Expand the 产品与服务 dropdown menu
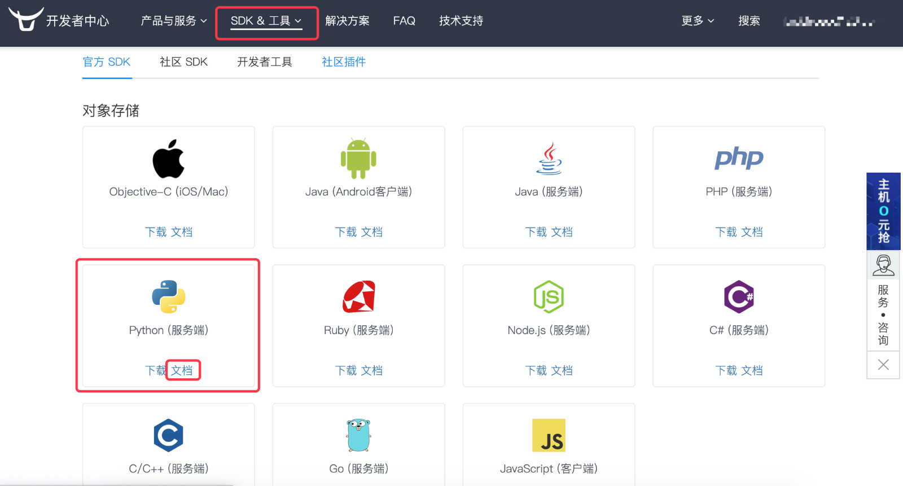903x486 pixels. [174, 21]
